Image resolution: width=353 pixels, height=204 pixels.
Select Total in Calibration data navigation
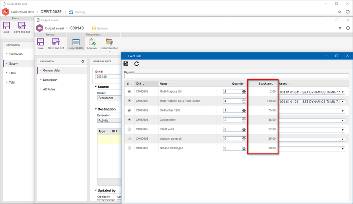[12, 82]
